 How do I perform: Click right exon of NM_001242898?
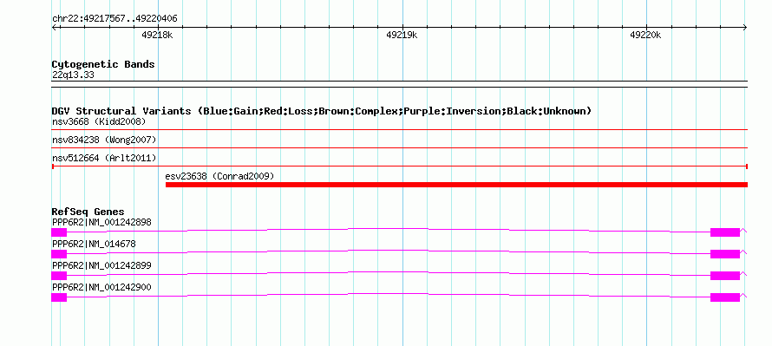tap(725, 232)
